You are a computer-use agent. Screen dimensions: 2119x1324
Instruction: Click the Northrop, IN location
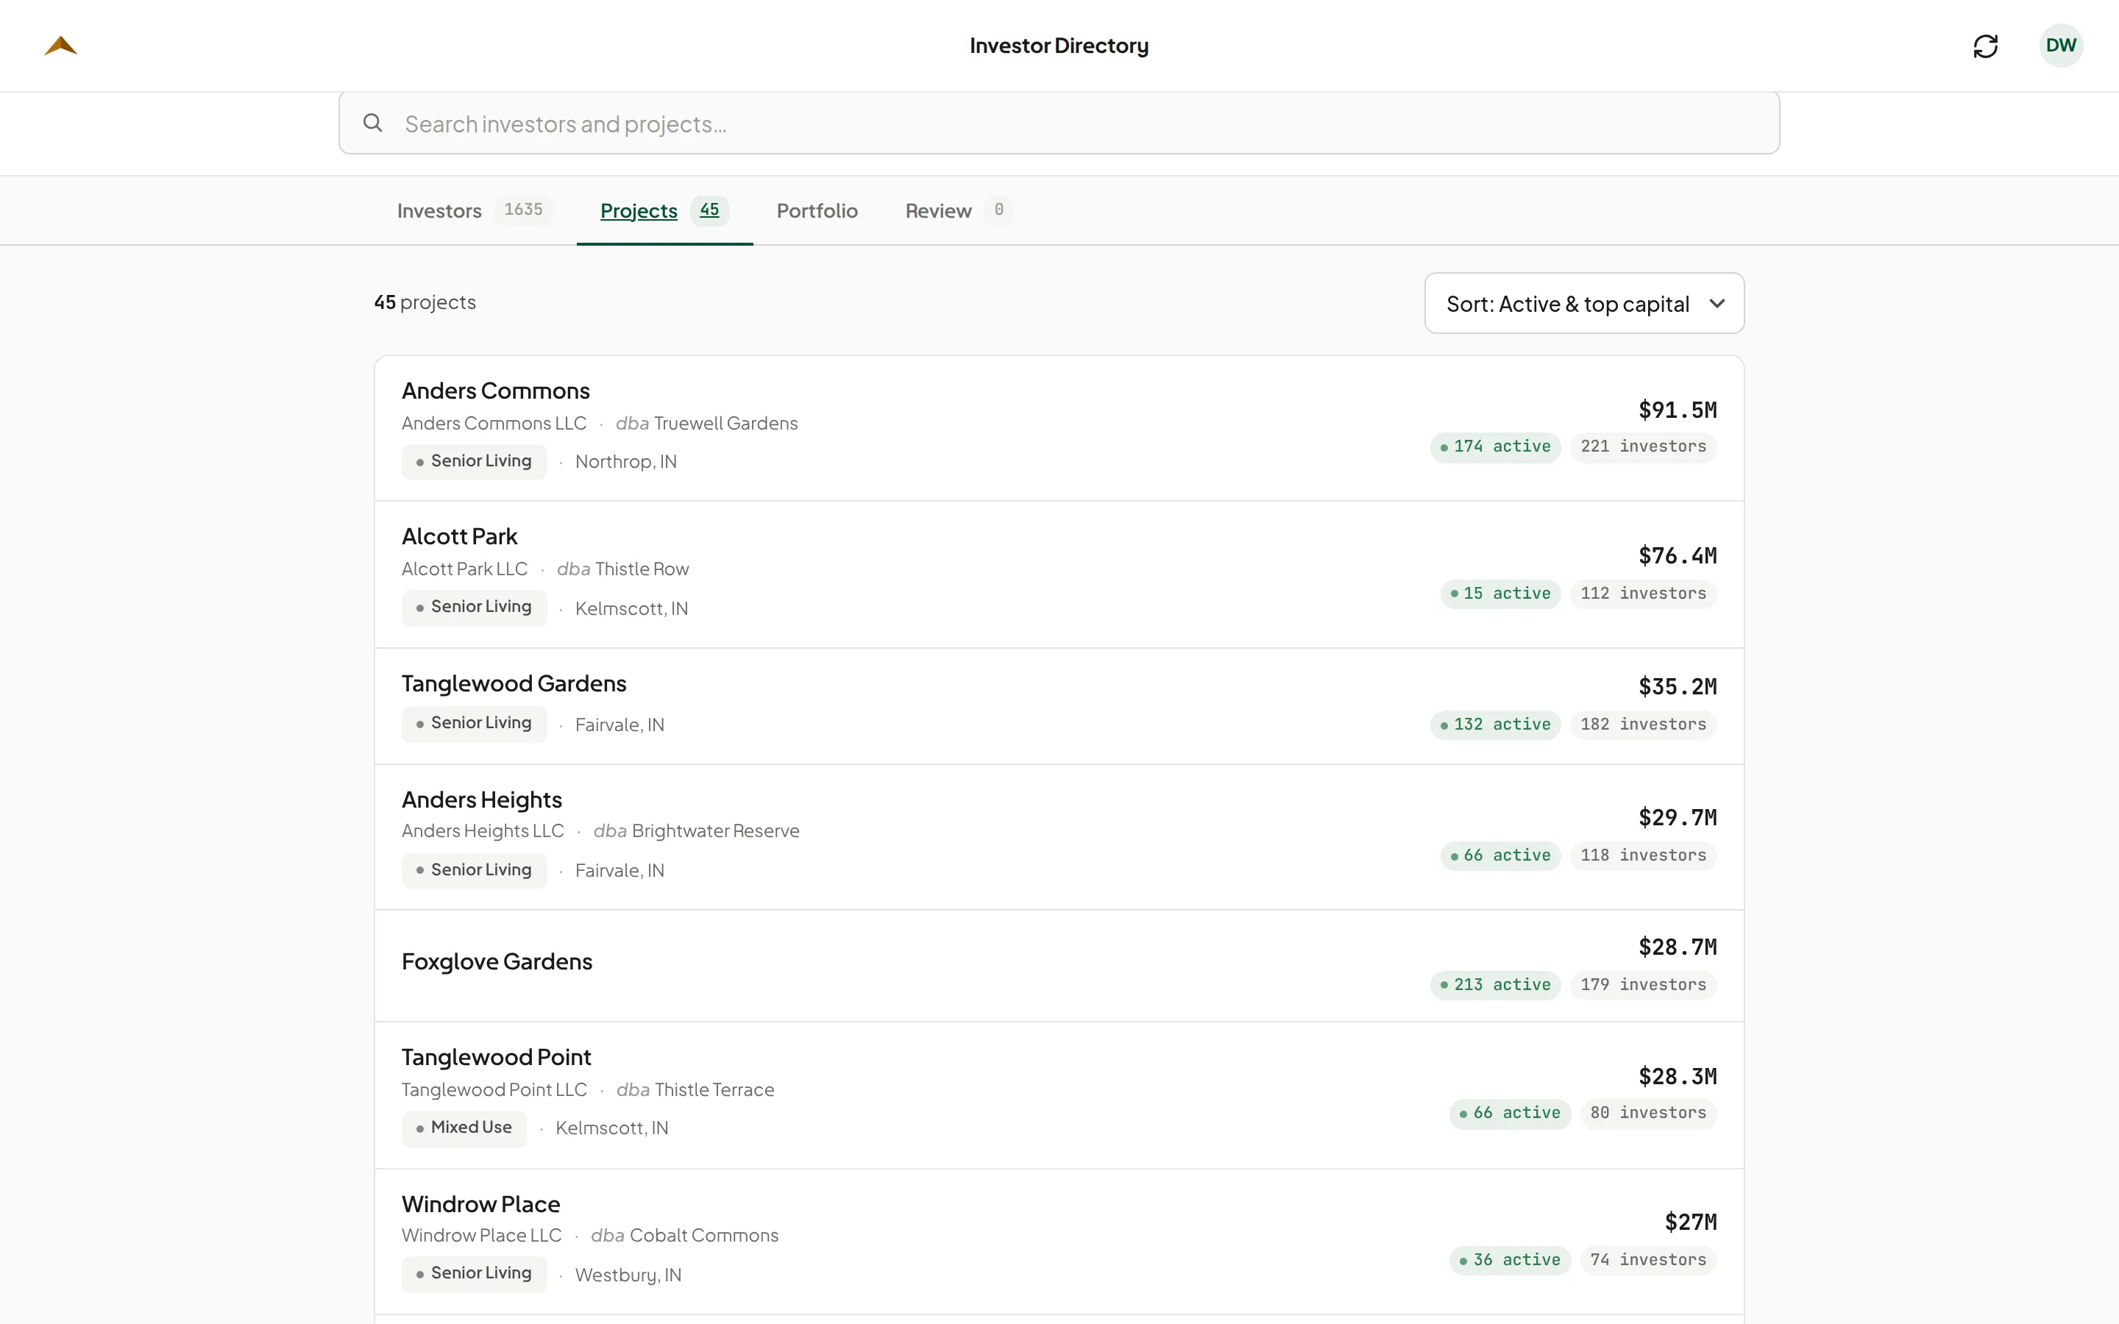click(625, 463)
